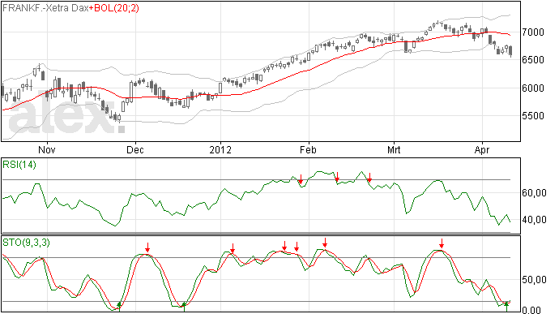Click the last red RSI sell arrow

click(369, 178)
